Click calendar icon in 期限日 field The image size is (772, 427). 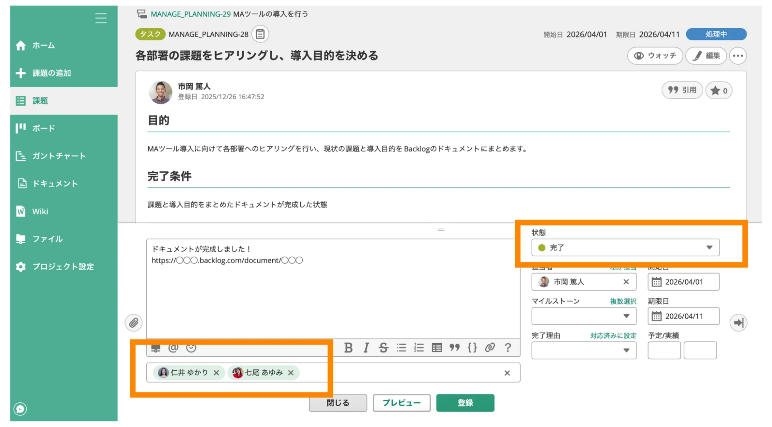657,316
